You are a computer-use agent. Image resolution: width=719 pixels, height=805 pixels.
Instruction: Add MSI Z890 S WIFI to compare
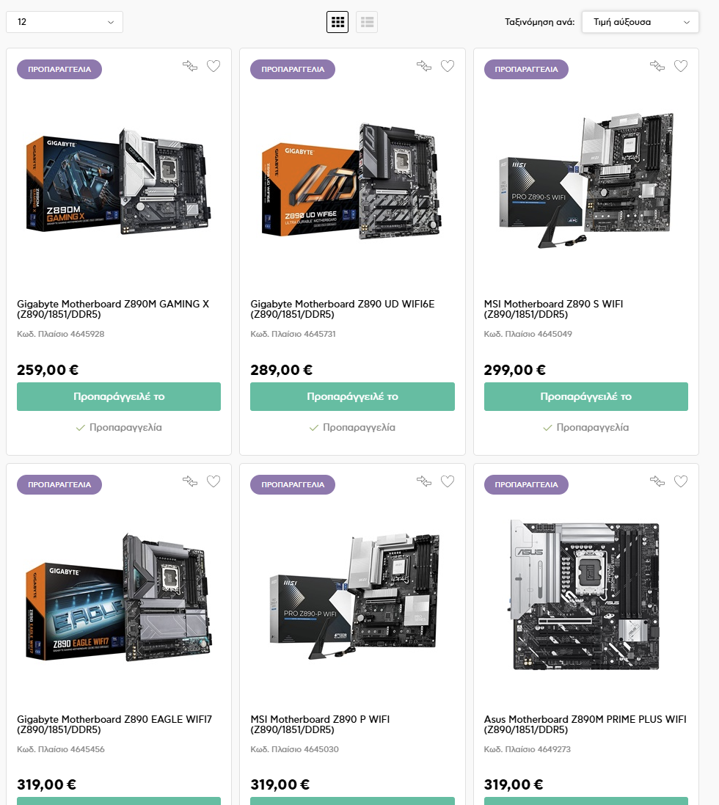coord(657,66)
